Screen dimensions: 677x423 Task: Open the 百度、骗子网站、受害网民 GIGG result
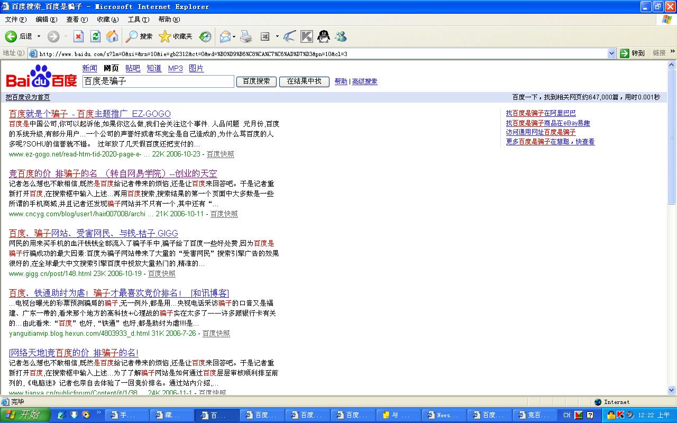94,233
